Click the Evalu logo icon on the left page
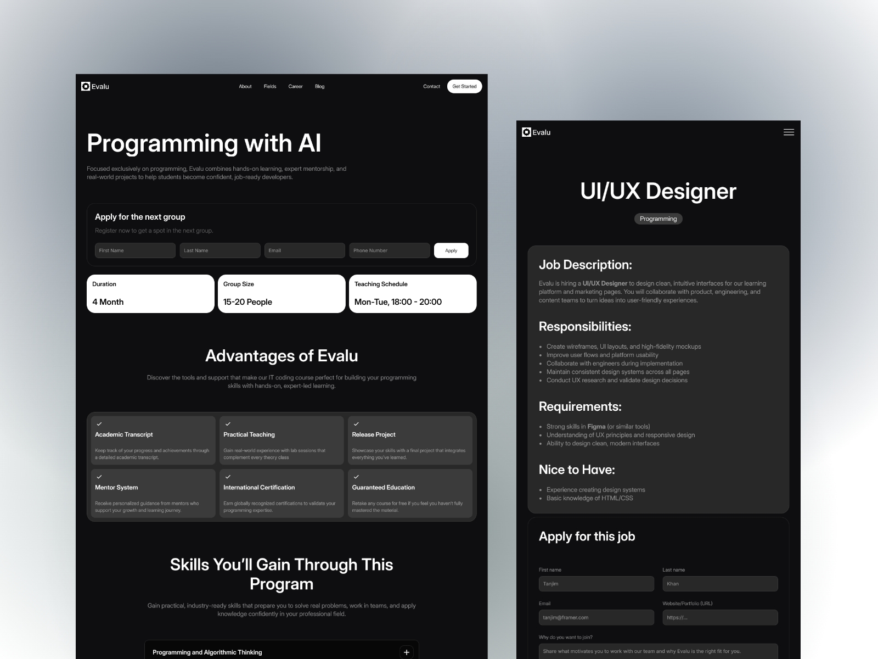This screenshot has width=878, height=659. click(x=87, y=86)
